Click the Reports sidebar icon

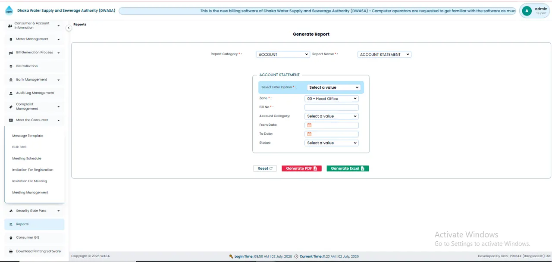point(11,224)
